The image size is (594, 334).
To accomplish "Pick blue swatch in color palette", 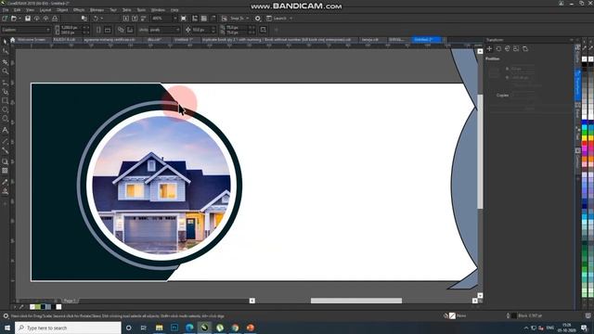I will pyautogui.click(x=585, y=123).
